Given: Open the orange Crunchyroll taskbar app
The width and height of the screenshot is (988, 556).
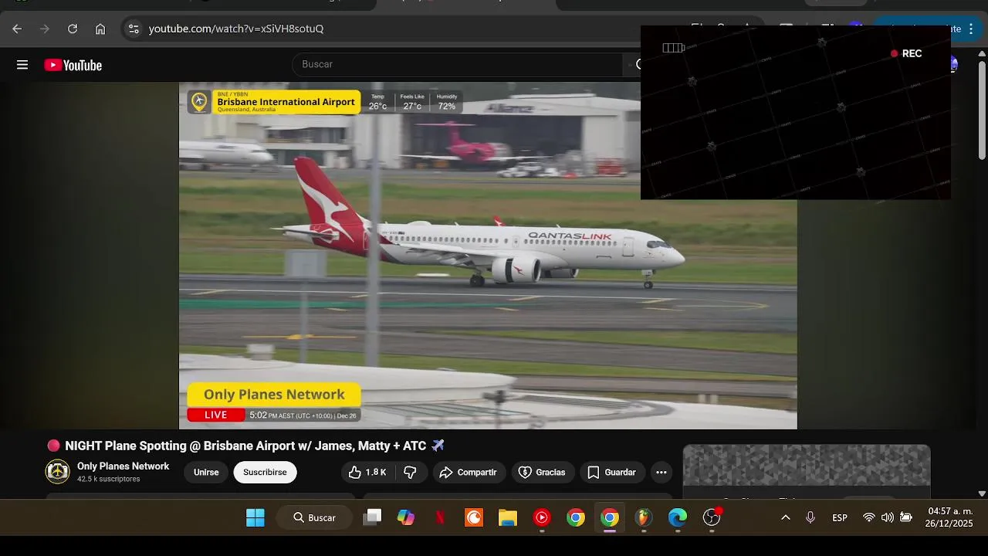Looking at the screenshot, I should 474,517.
